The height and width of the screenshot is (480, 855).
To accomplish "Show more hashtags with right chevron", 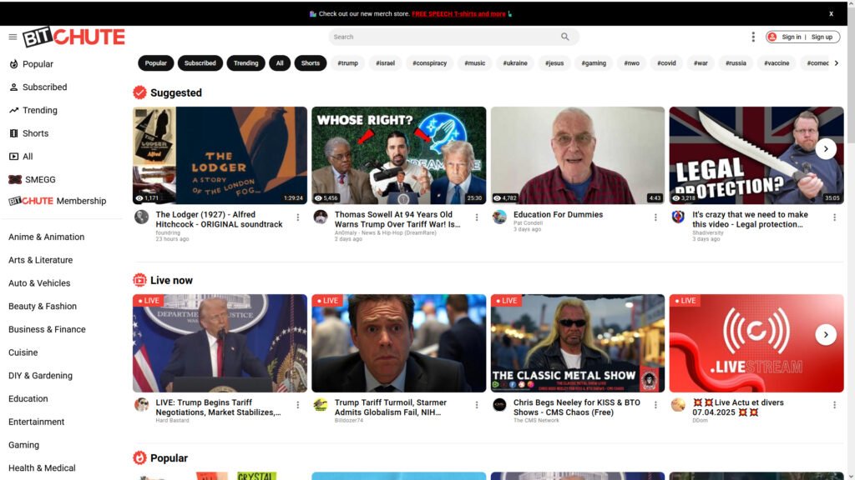I will 837,63.
